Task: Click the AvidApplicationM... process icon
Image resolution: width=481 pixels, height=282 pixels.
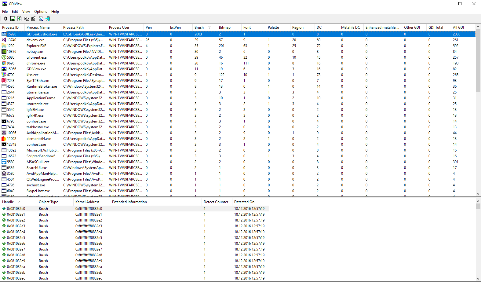Action: point(4,133)
